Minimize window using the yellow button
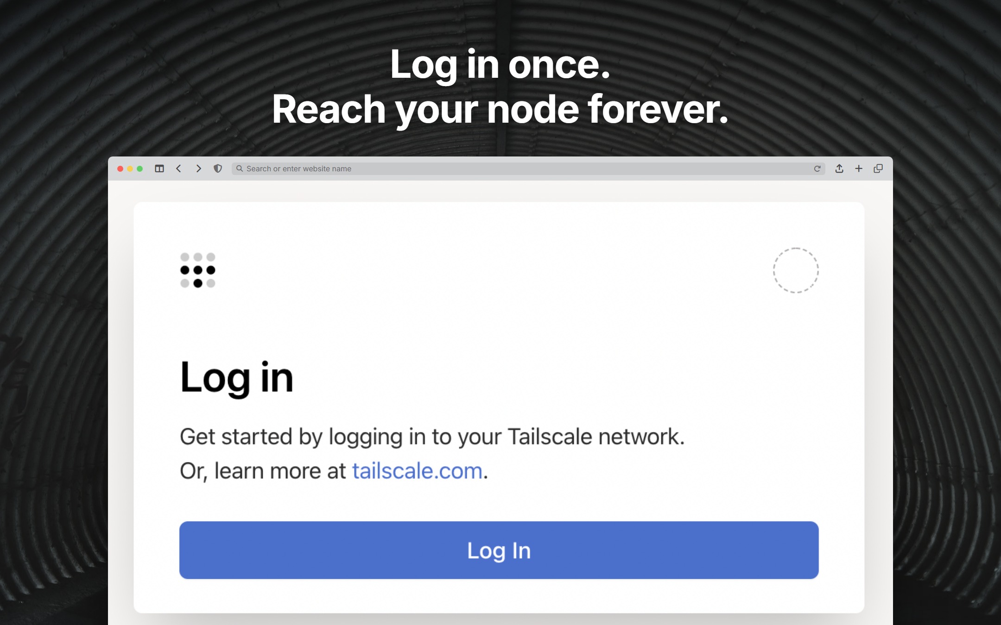The width and height of the screenshot is (1001, 625). [130, 169]
